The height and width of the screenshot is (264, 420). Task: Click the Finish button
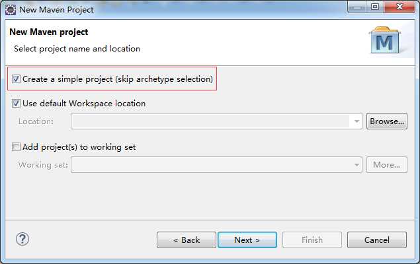click(x=312, y=240)
